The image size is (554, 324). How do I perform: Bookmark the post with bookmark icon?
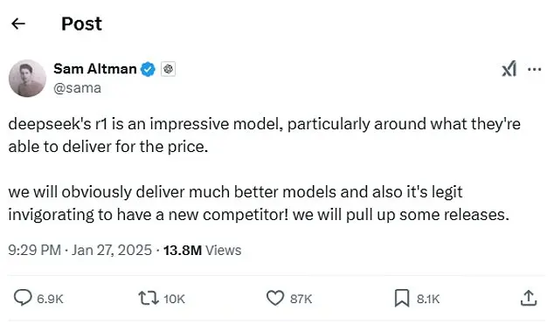tap(402, 298)
